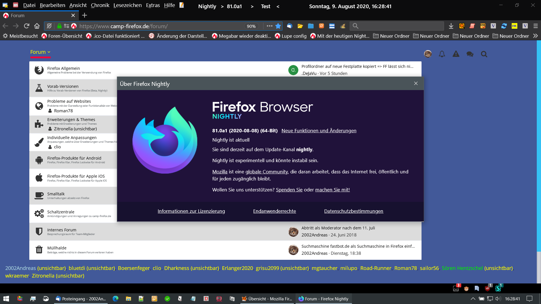Open the hamburger application menu

point(535,26)
